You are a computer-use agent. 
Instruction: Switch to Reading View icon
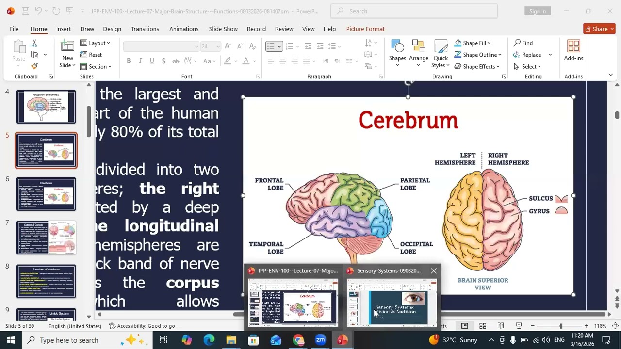coord(501,326)
